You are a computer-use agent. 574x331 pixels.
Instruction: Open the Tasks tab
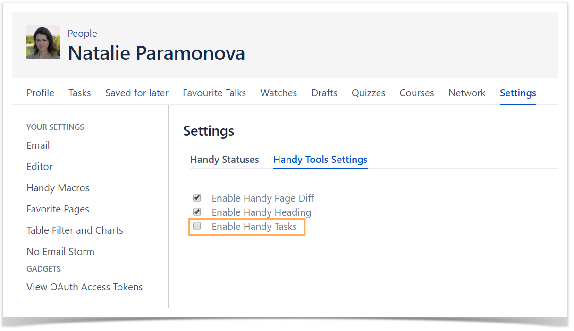pyautogui.click(x=80, y=93)
